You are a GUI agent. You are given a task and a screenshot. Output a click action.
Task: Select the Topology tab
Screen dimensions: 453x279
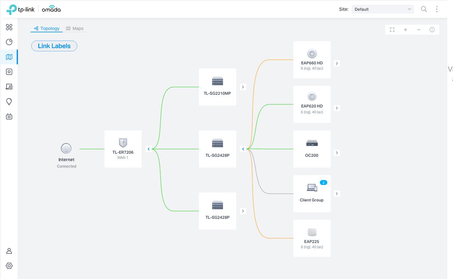pos(47,29)
